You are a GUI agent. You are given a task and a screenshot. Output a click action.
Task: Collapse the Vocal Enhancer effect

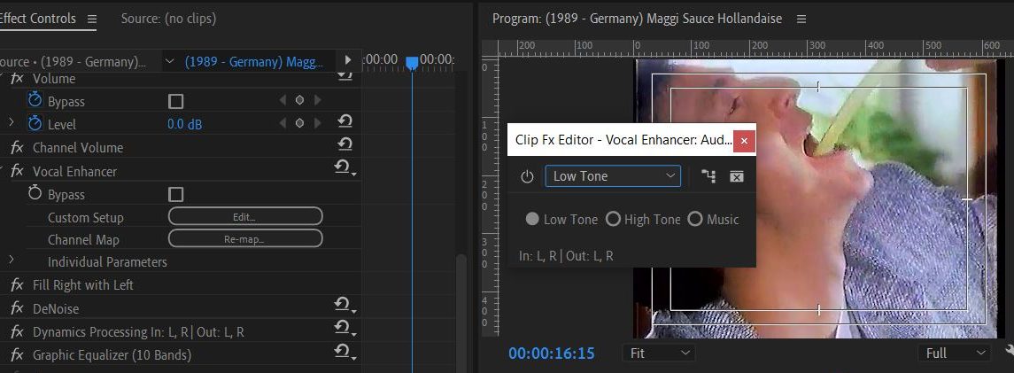tap(2, 170)
